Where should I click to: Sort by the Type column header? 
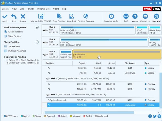tap(152, 63)
